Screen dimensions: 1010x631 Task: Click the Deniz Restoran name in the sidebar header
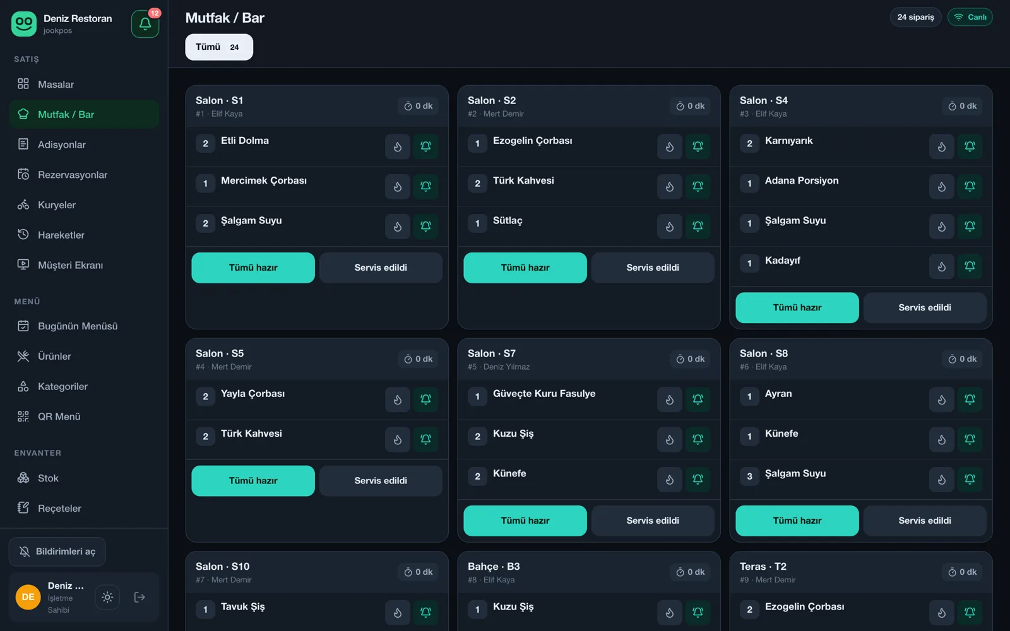(78, 18)
